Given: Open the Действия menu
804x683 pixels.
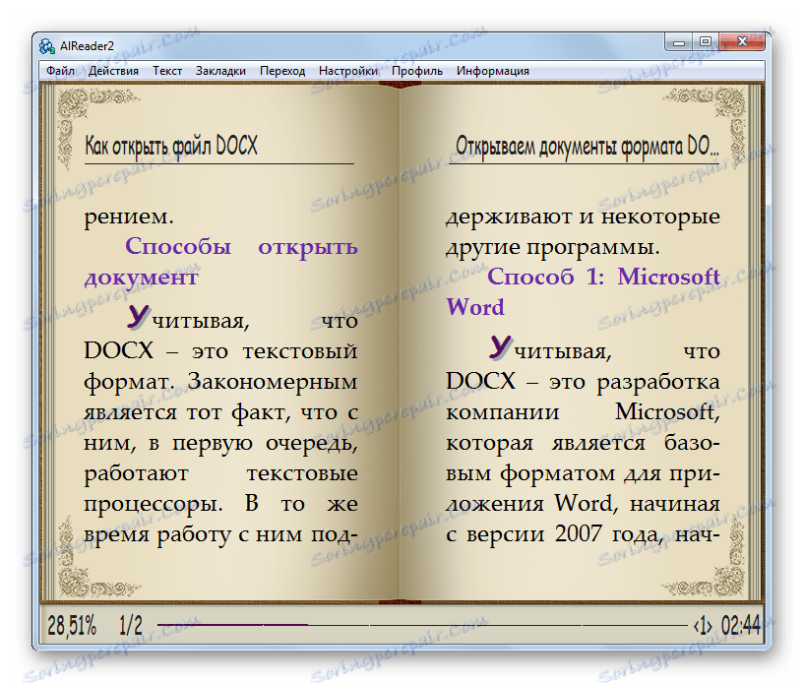Looking at the screenshot, I should [x=113, y=71].
